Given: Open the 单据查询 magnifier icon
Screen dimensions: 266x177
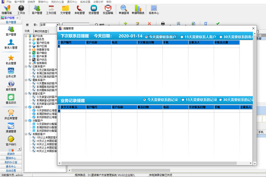Looking at the screenshot, I should tap(124, 10).
